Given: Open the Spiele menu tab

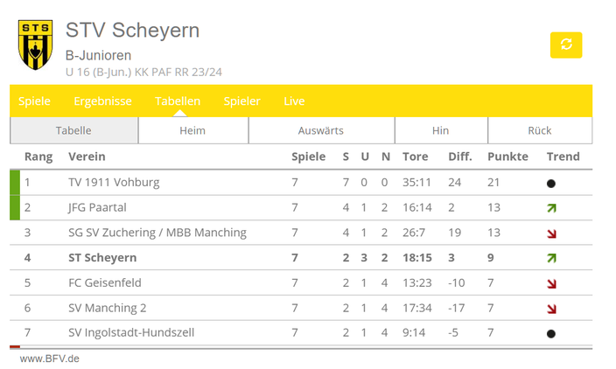Looking at the screenshot, I should point(34,101).
